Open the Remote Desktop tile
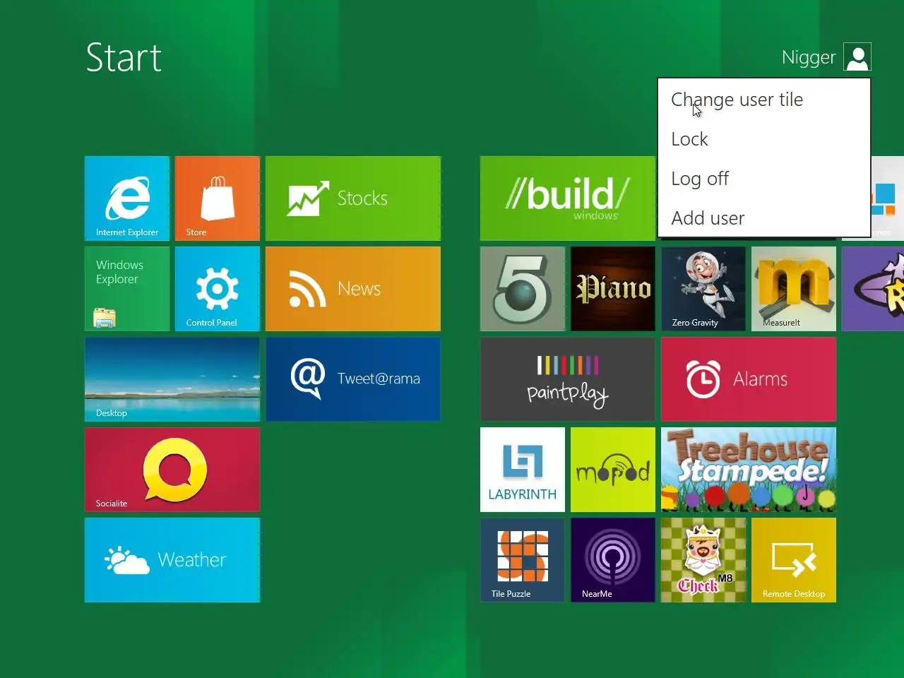 794,560
